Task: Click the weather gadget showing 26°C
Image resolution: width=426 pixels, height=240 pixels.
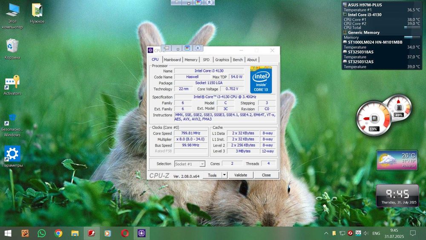Action: pyautogui.click(x=397, y=160)
